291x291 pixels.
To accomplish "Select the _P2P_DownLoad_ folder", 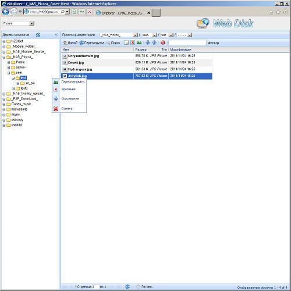I will pyautogui.click(x=24, y=99).
